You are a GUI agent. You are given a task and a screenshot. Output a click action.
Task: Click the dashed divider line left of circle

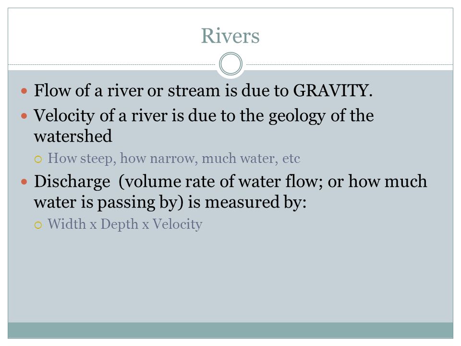(x=112, y=64)
